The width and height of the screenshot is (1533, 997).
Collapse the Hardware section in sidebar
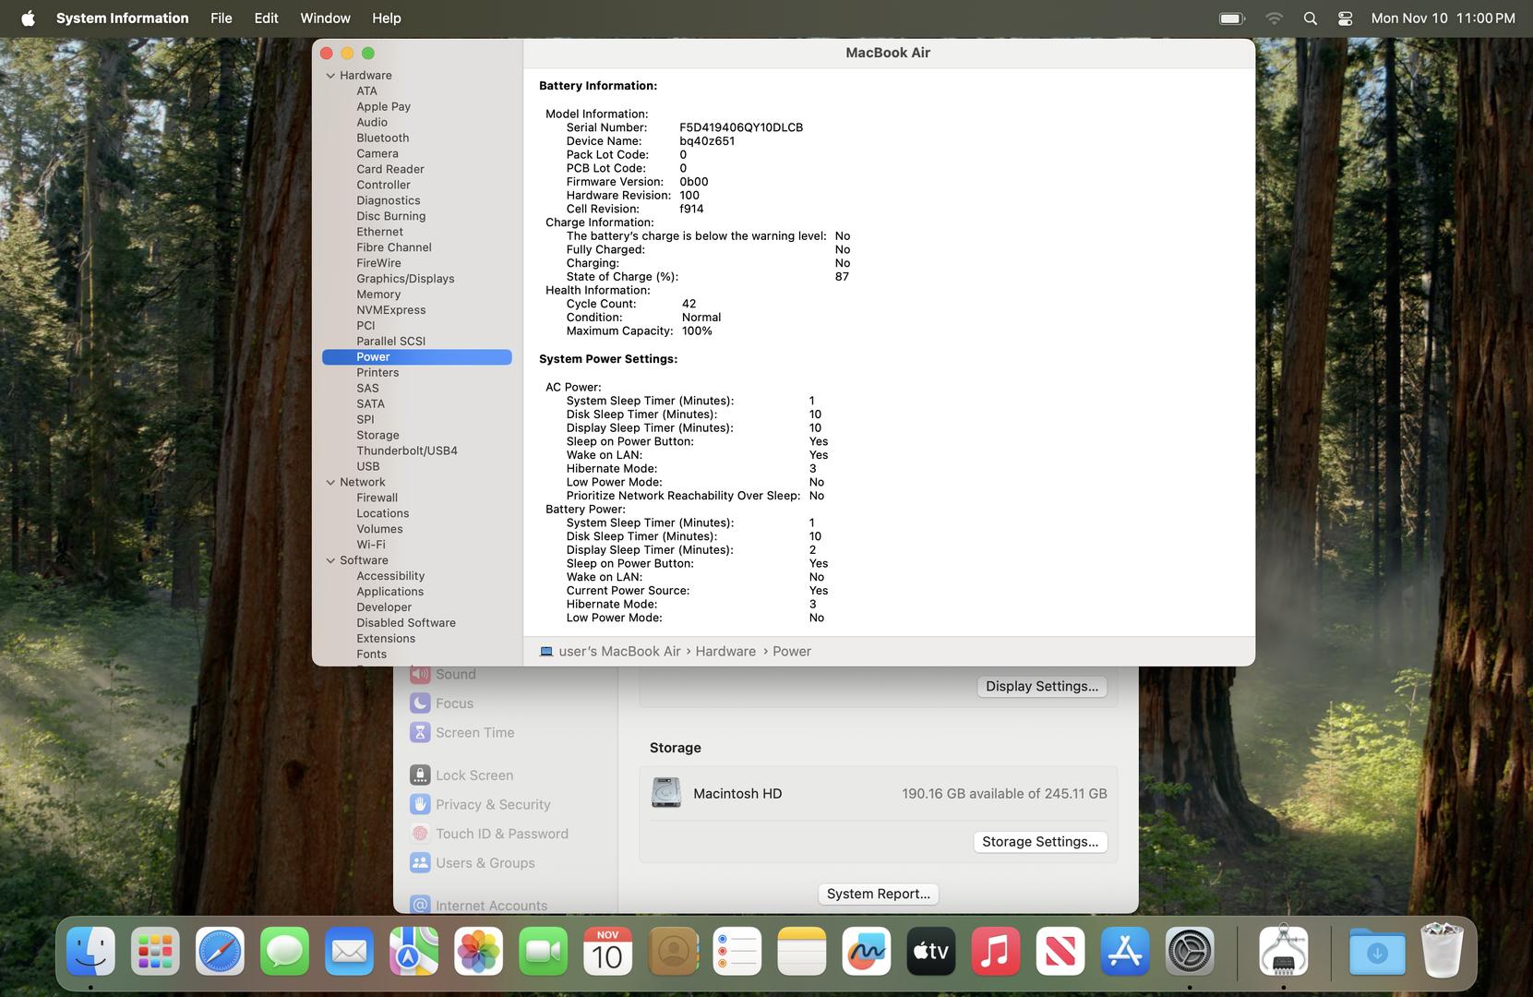coord(330,76)
